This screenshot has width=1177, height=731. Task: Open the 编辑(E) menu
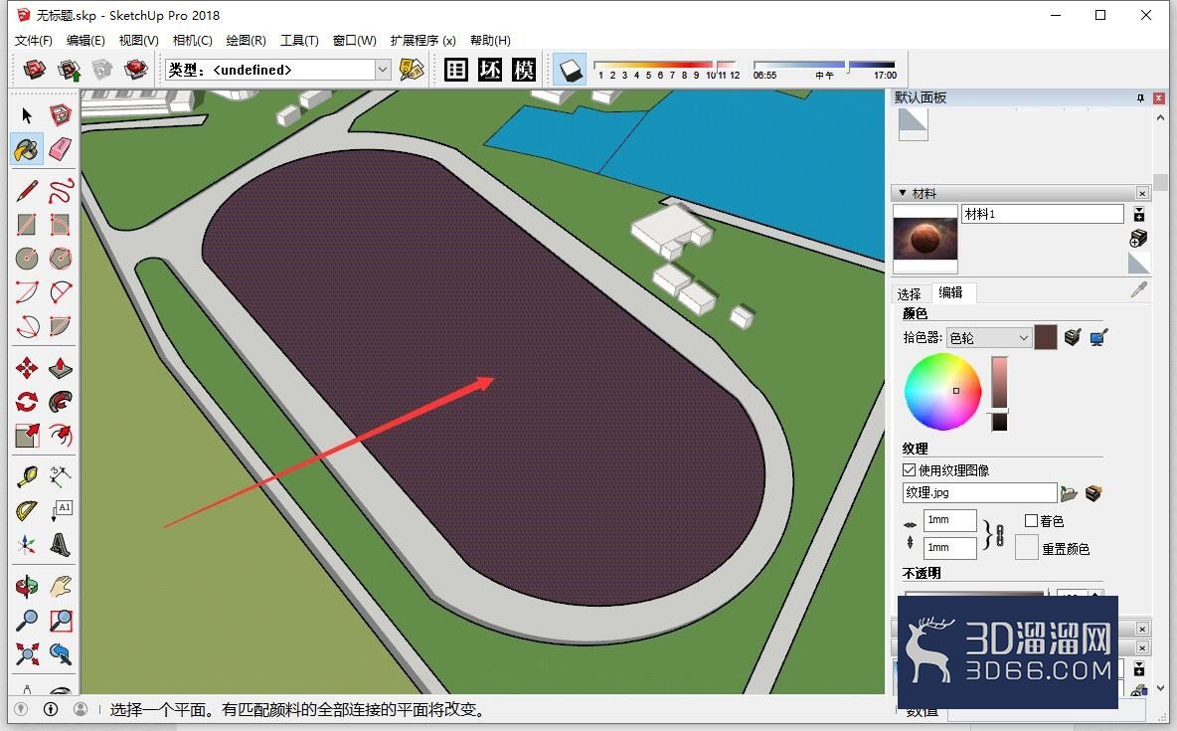(x=85, y=41)
